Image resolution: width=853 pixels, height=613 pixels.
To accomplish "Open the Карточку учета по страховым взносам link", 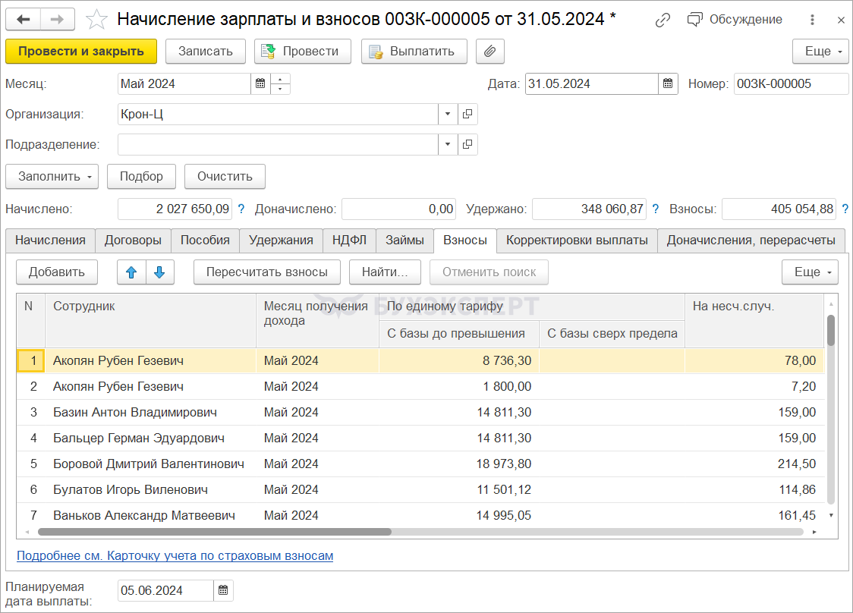I will click(175, 556).
